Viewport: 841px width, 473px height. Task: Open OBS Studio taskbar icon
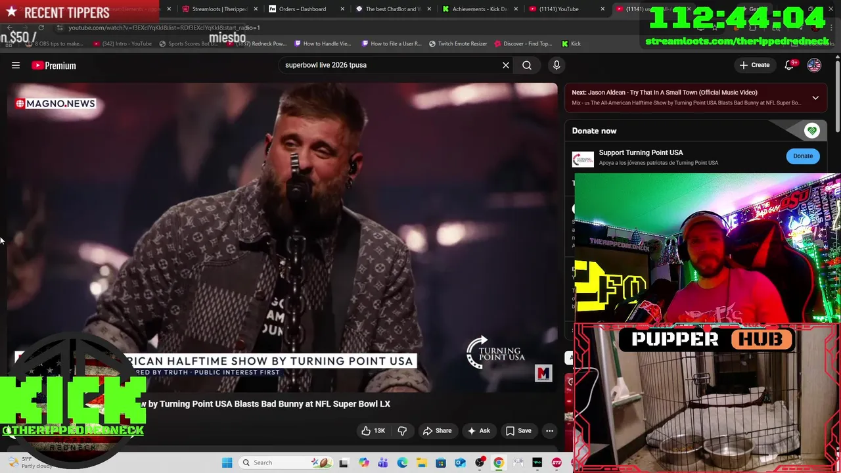[x=480, y=462]
